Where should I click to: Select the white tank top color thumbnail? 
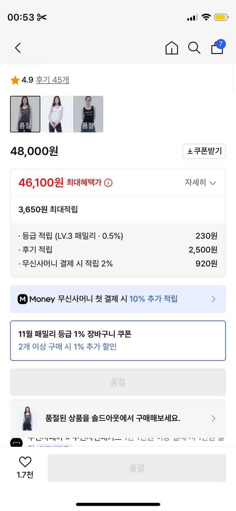coord(57,114)
